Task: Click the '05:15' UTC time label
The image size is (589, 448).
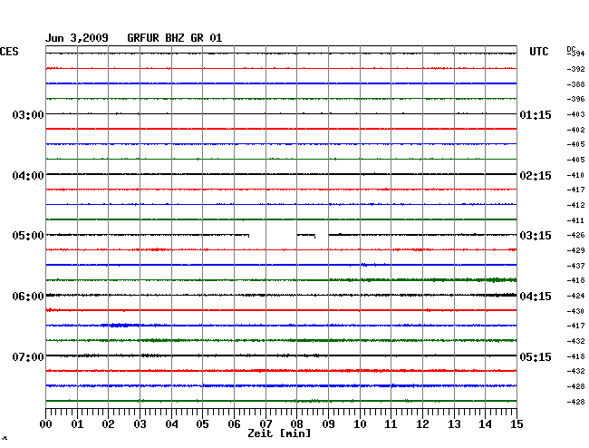Action: 536,356
